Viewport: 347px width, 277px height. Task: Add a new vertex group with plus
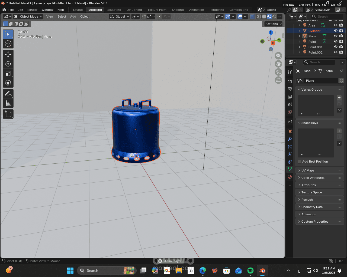pos(339,97)
